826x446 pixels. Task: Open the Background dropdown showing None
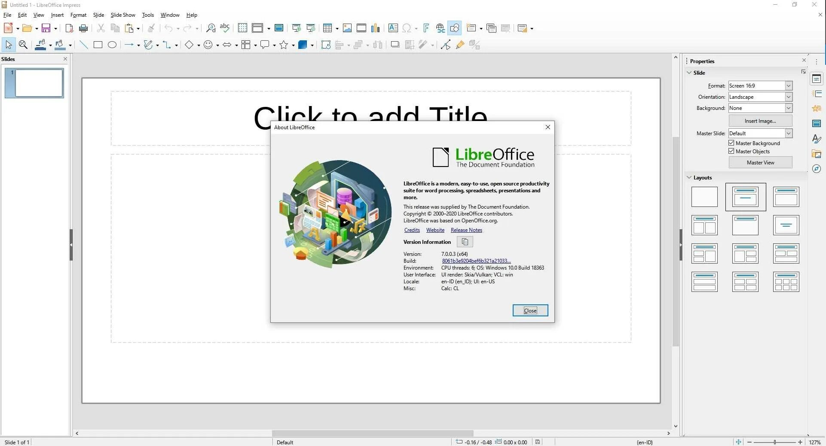[x=760, y=108]
